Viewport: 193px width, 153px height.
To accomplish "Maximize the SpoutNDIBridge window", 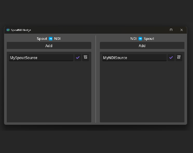I will 171,30.
